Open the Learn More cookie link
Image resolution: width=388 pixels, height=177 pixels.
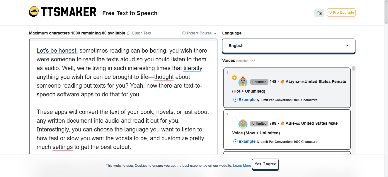(242, 166)
